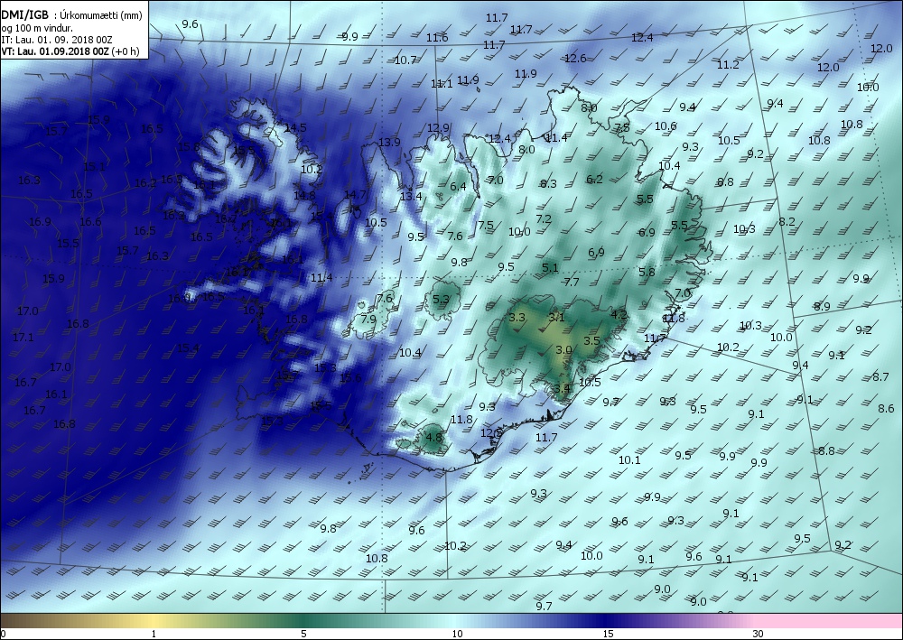Select the green colorbar section near 5
This screenshot has height=640, width=903.
click(304, 620)
